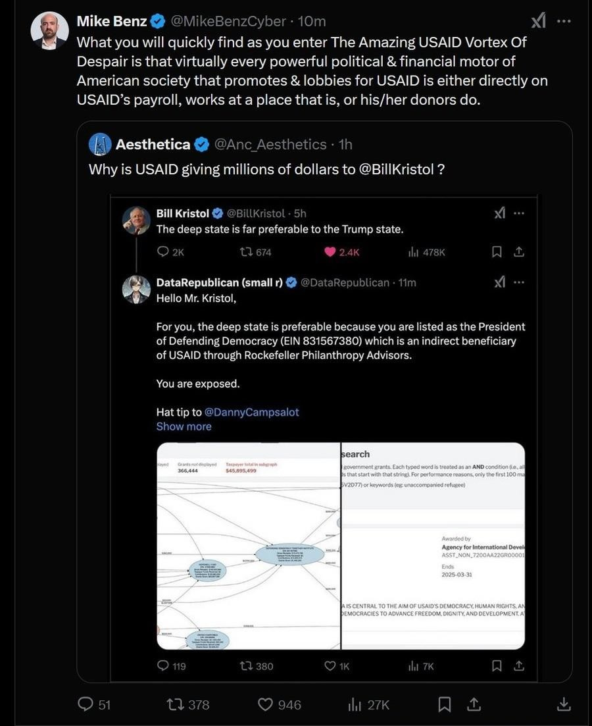Screen dimensions: 592x726
Task: Open more options on Bill Kristol's tweet
Action: [x=519, y=213]
